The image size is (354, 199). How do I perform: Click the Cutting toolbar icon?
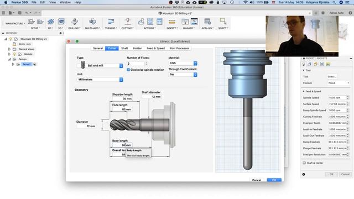pyautogui.click(x=128, y=22)
